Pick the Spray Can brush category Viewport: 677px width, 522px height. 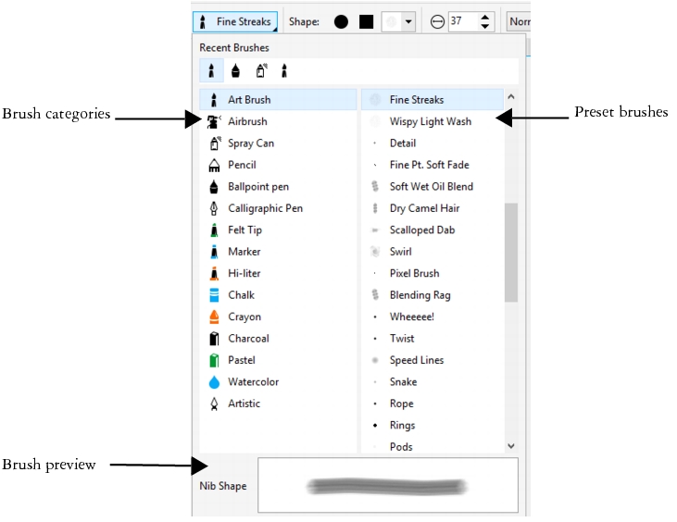click(250, 143)
